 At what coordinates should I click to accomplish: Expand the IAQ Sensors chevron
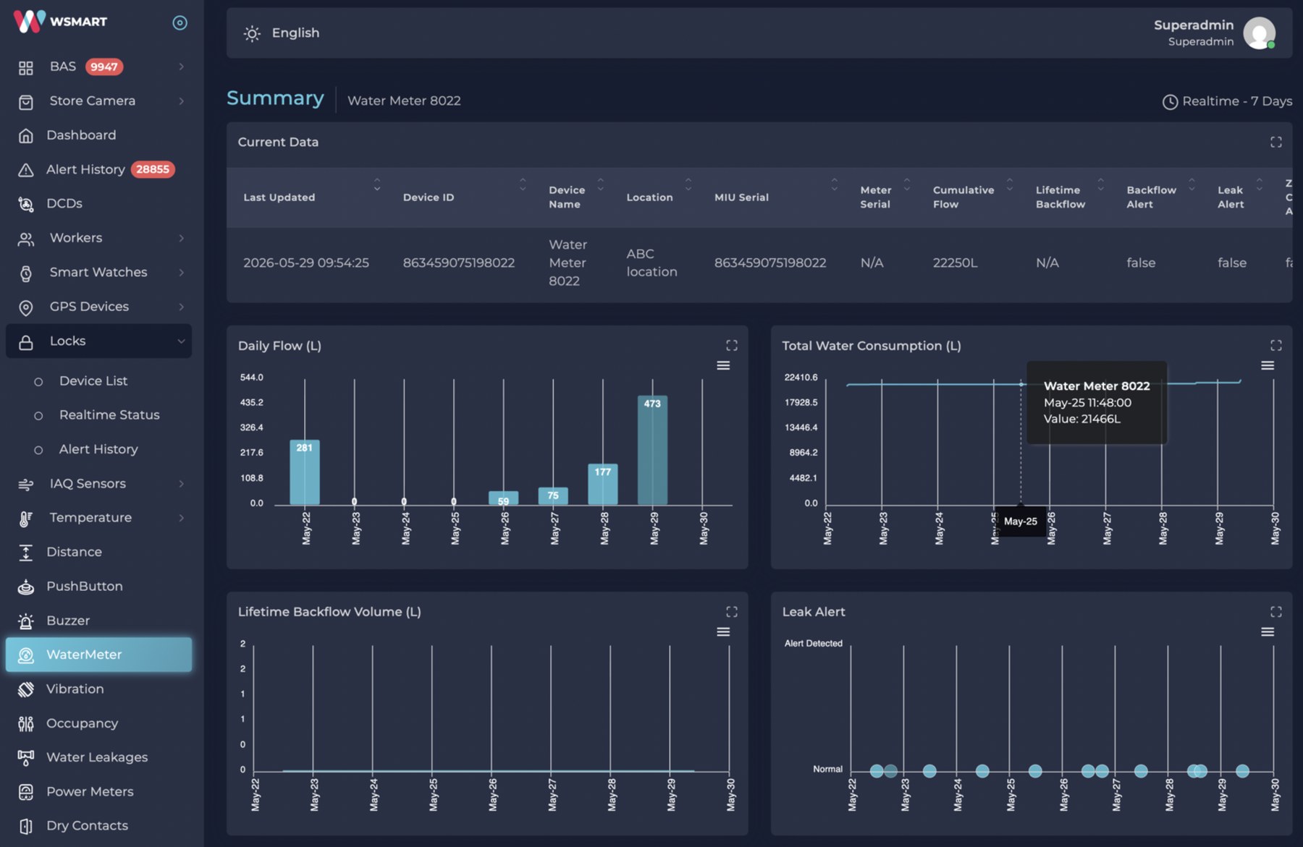181,484
